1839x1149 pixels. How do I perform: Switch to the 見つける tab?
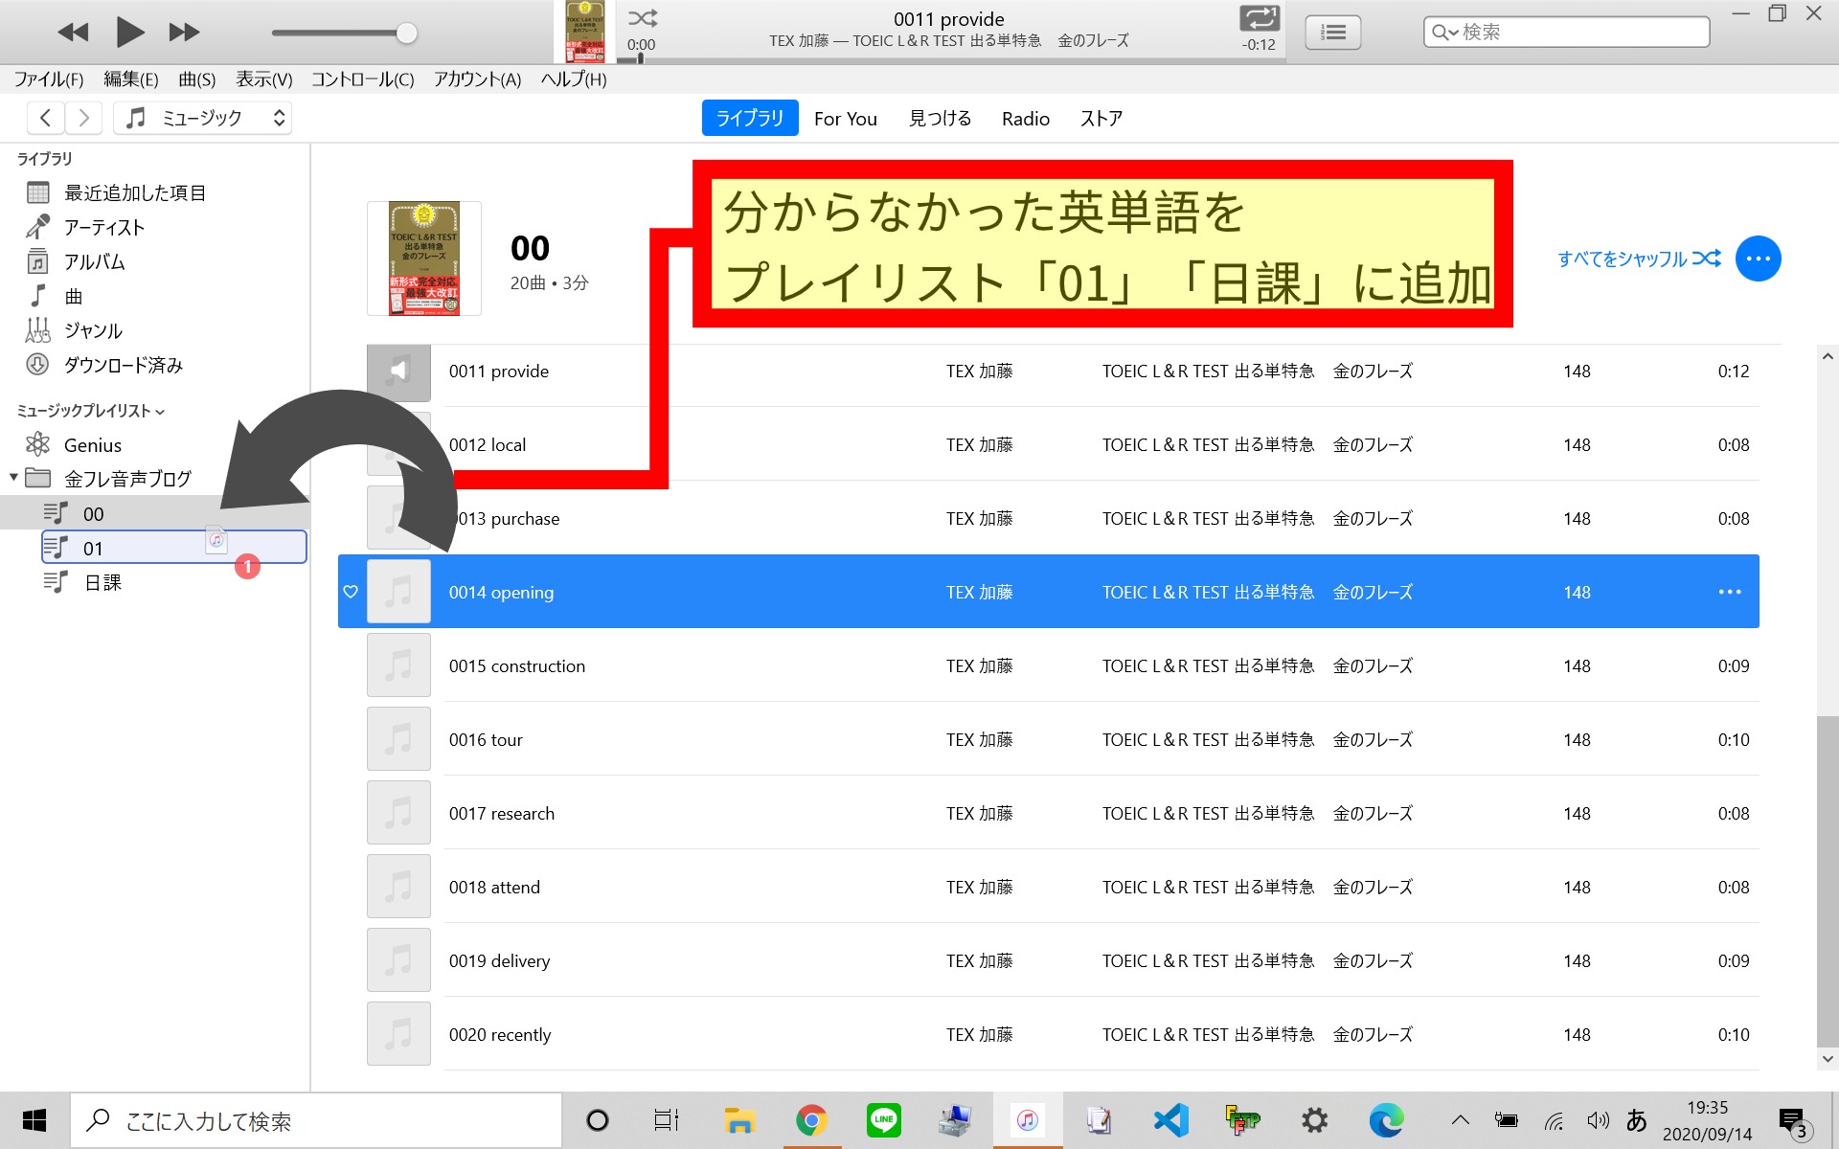(940, 119)
